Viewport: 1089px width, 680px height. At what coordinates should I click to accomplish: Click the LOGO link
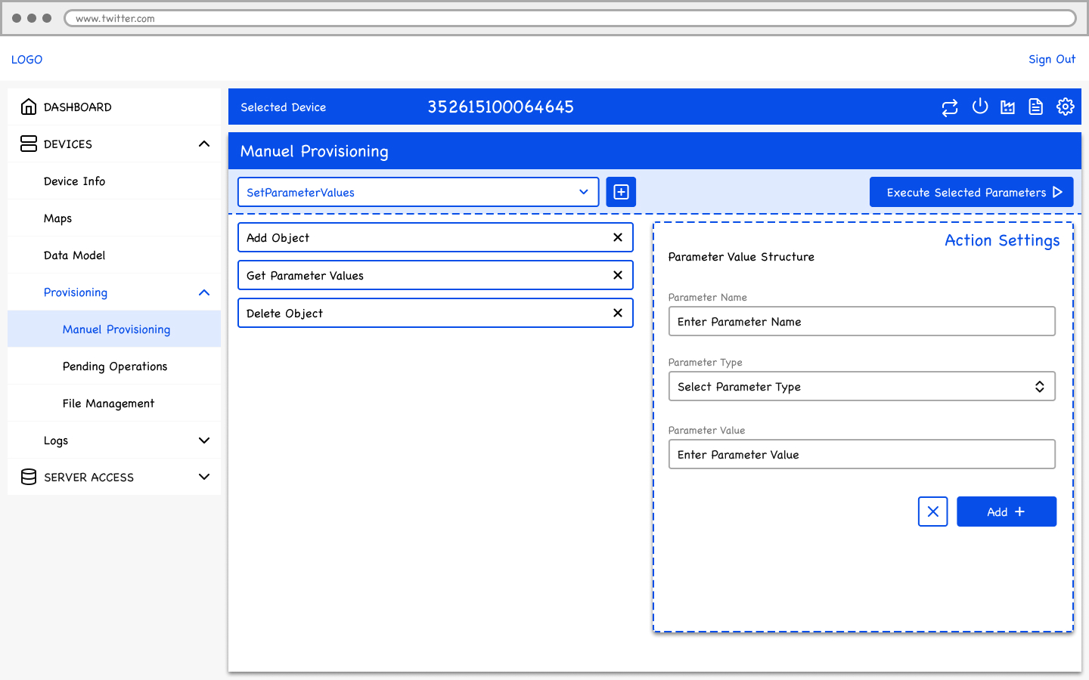click(x=26, y=60)
